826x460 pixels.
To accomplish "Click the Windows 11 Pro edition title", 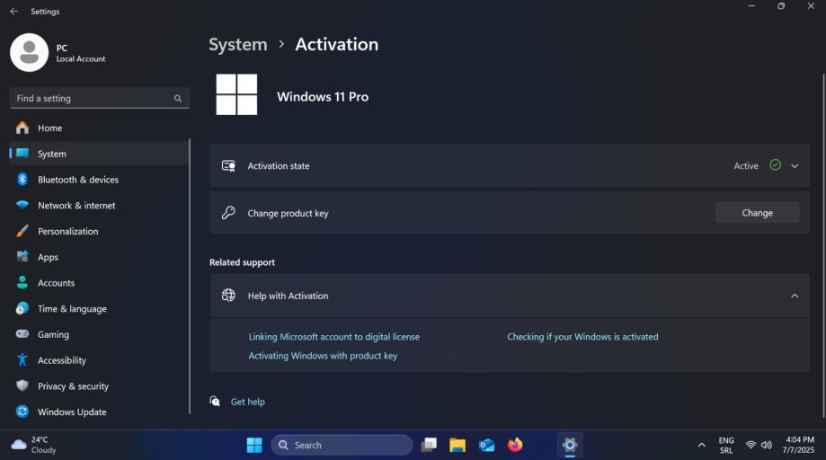I will (x=323, y=97).
